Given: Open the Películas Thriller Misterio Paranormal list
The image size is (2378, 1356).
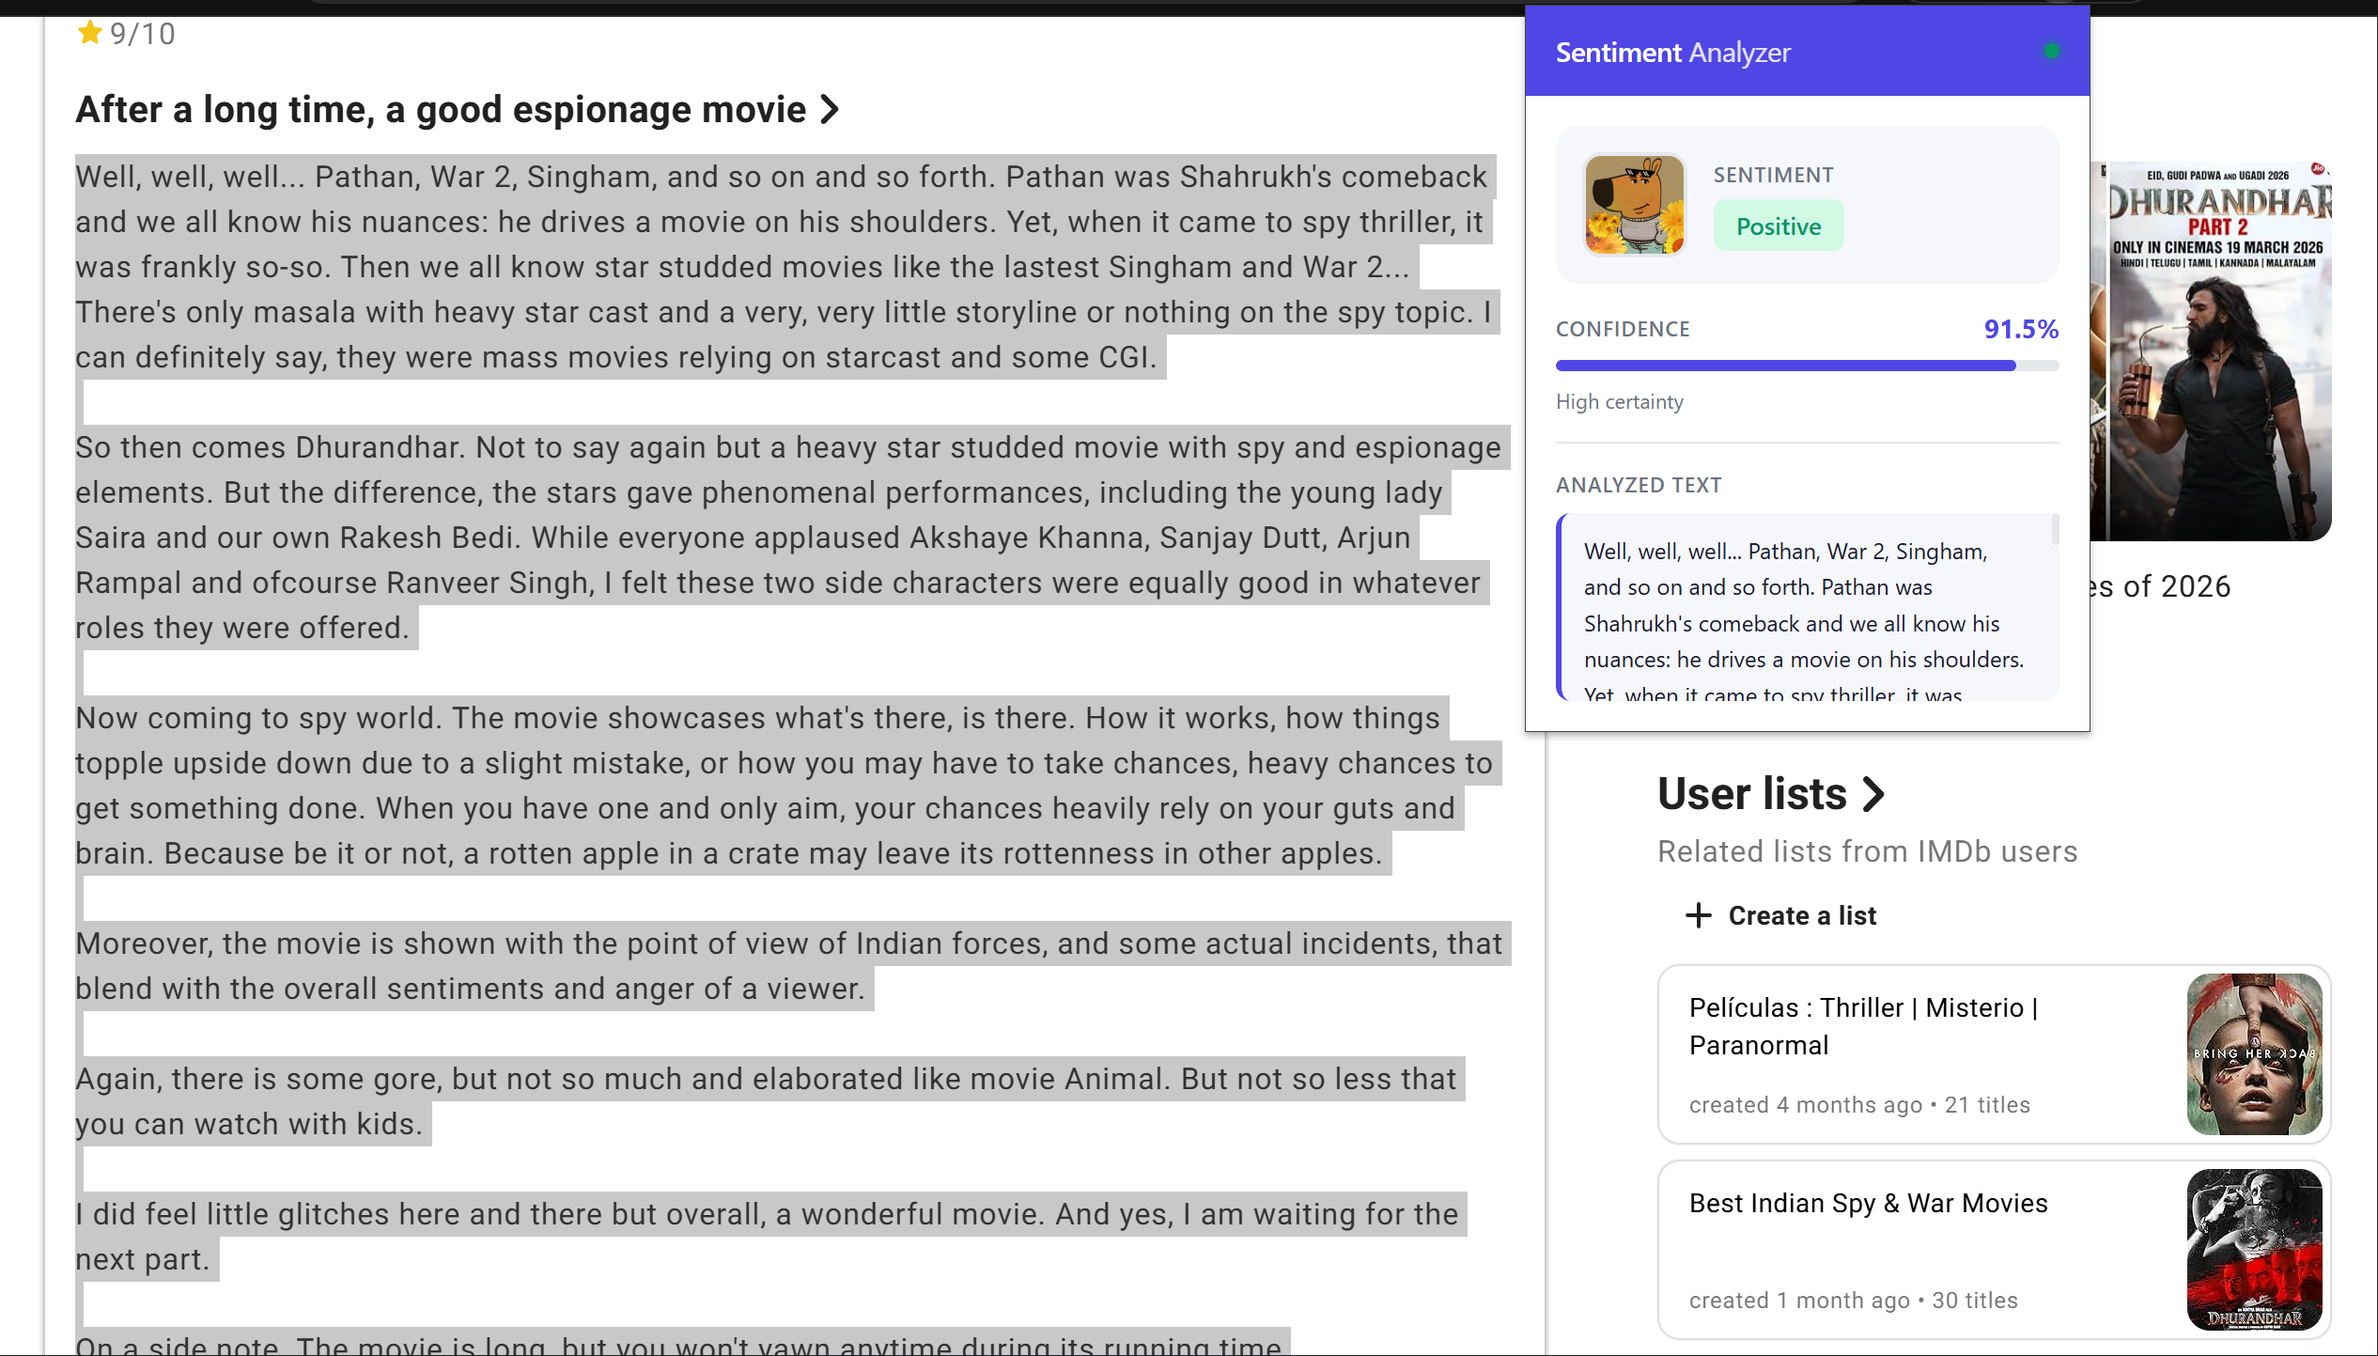Looking at the screenshot, I should click(x=1863, y=1026).
